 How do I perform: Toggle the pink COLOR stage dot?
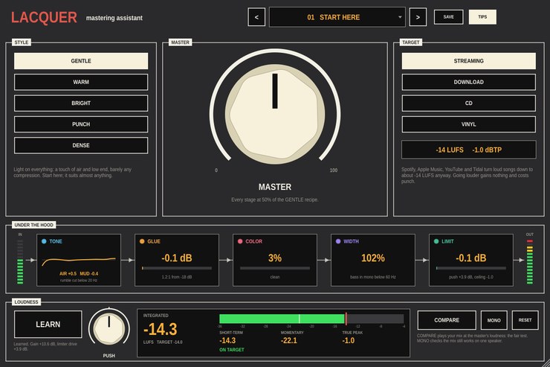point(240,241)
